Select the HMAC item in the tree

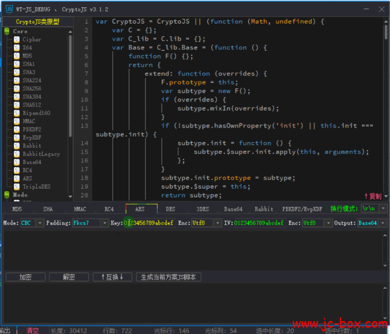[29, 121]
